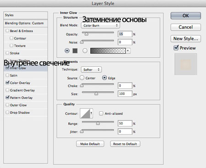The width and height of the screenshot is (206, 168).
Task: Expand the gradient picker arrow
Action: coord(128,51)
